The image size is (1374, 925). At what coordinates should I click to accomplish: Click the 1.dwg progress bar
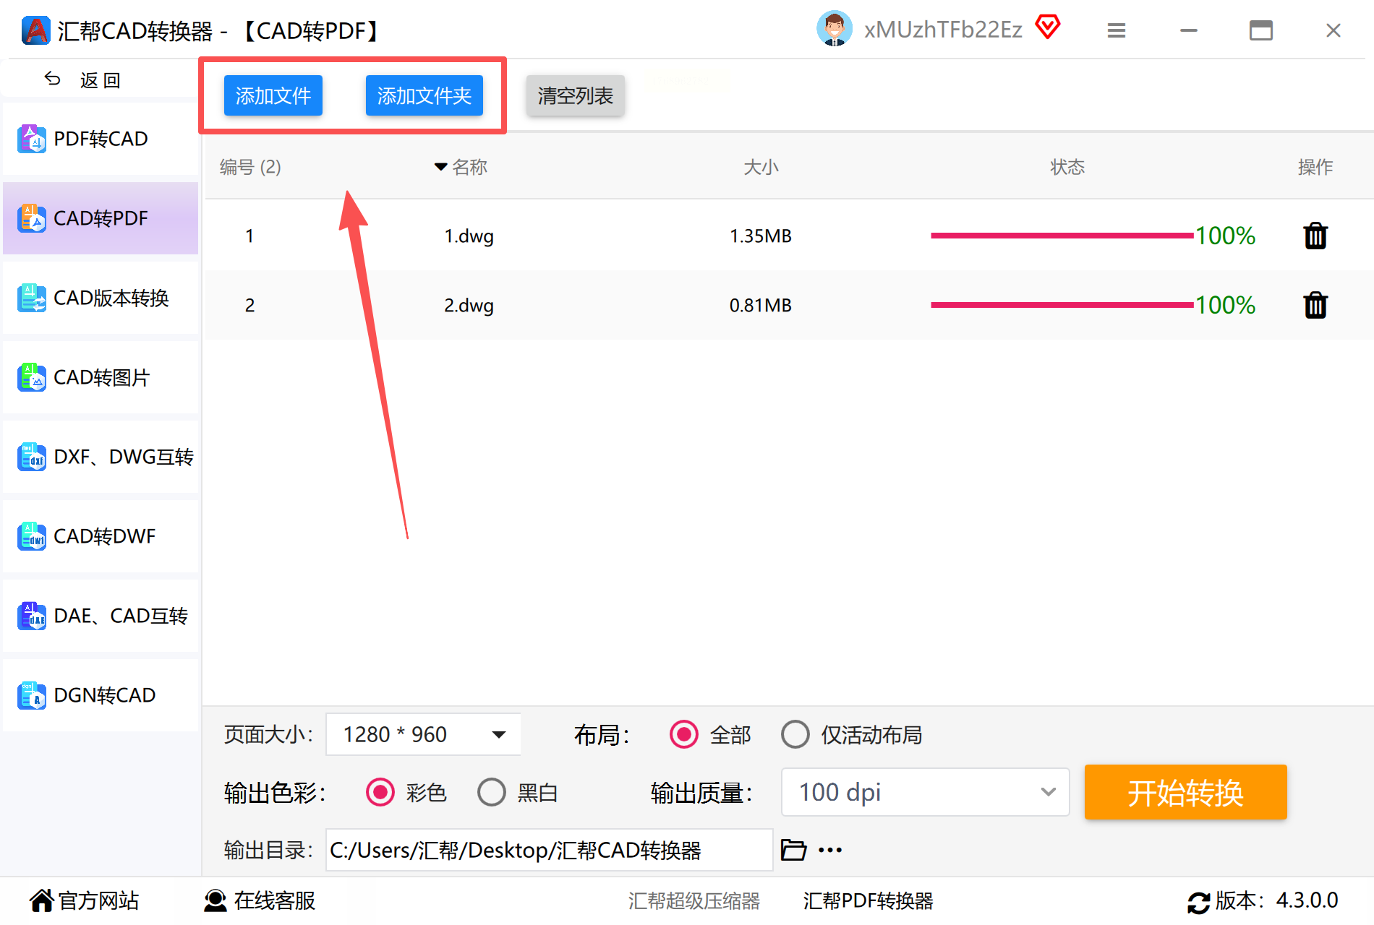tap(1062, 236)
